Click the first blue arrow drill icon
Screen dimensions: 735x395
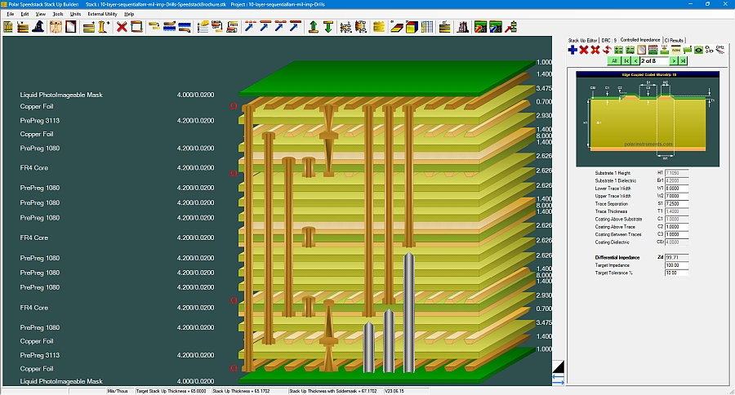(251, 27)
